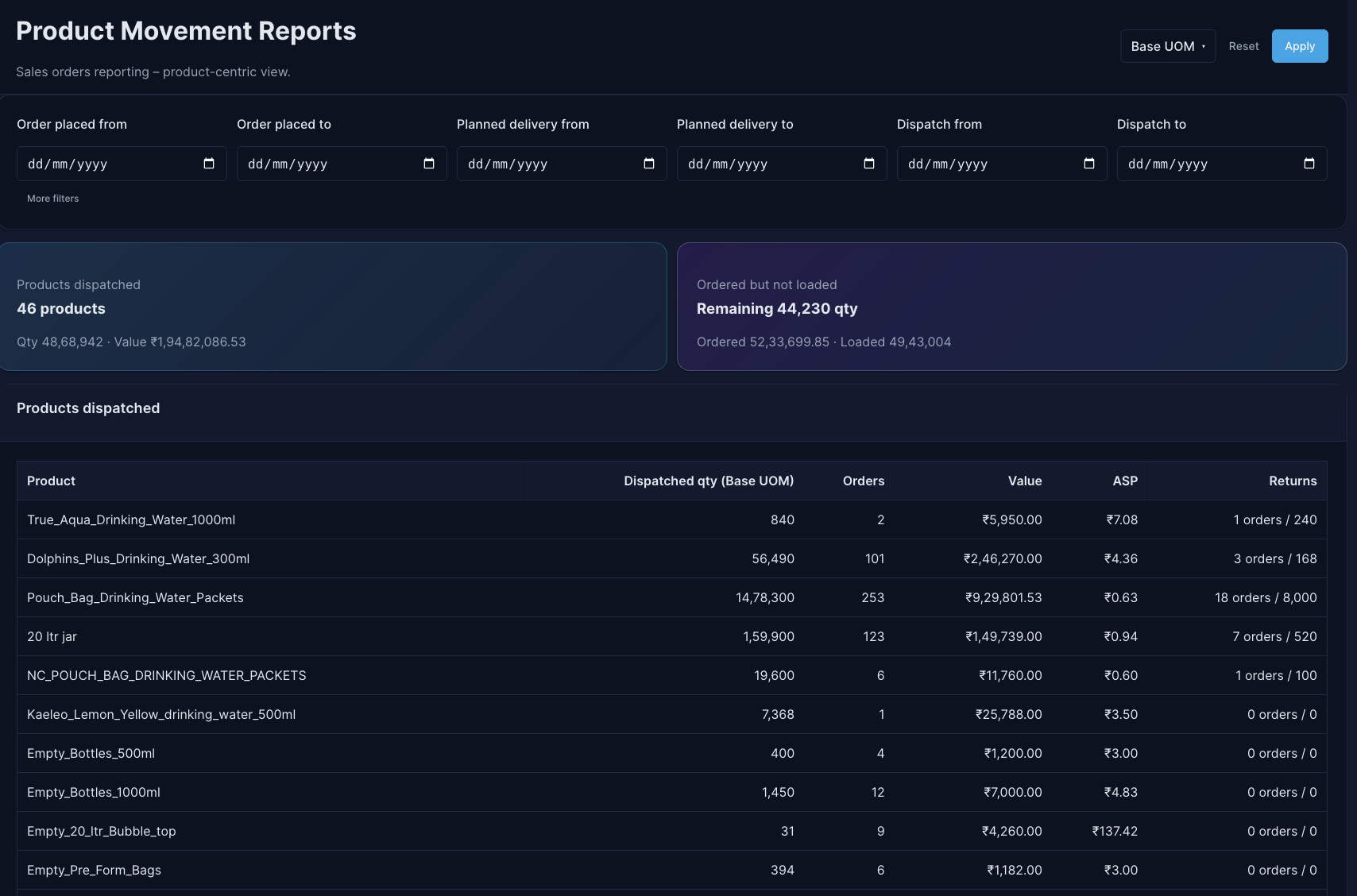Click the Returns column header

[1292, 481]
